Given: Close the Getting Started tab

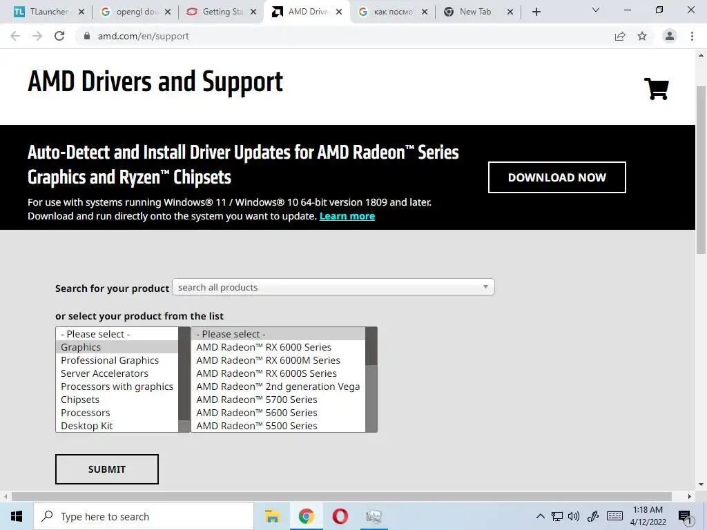Looking at the screenshot, I should pos(253,12).
